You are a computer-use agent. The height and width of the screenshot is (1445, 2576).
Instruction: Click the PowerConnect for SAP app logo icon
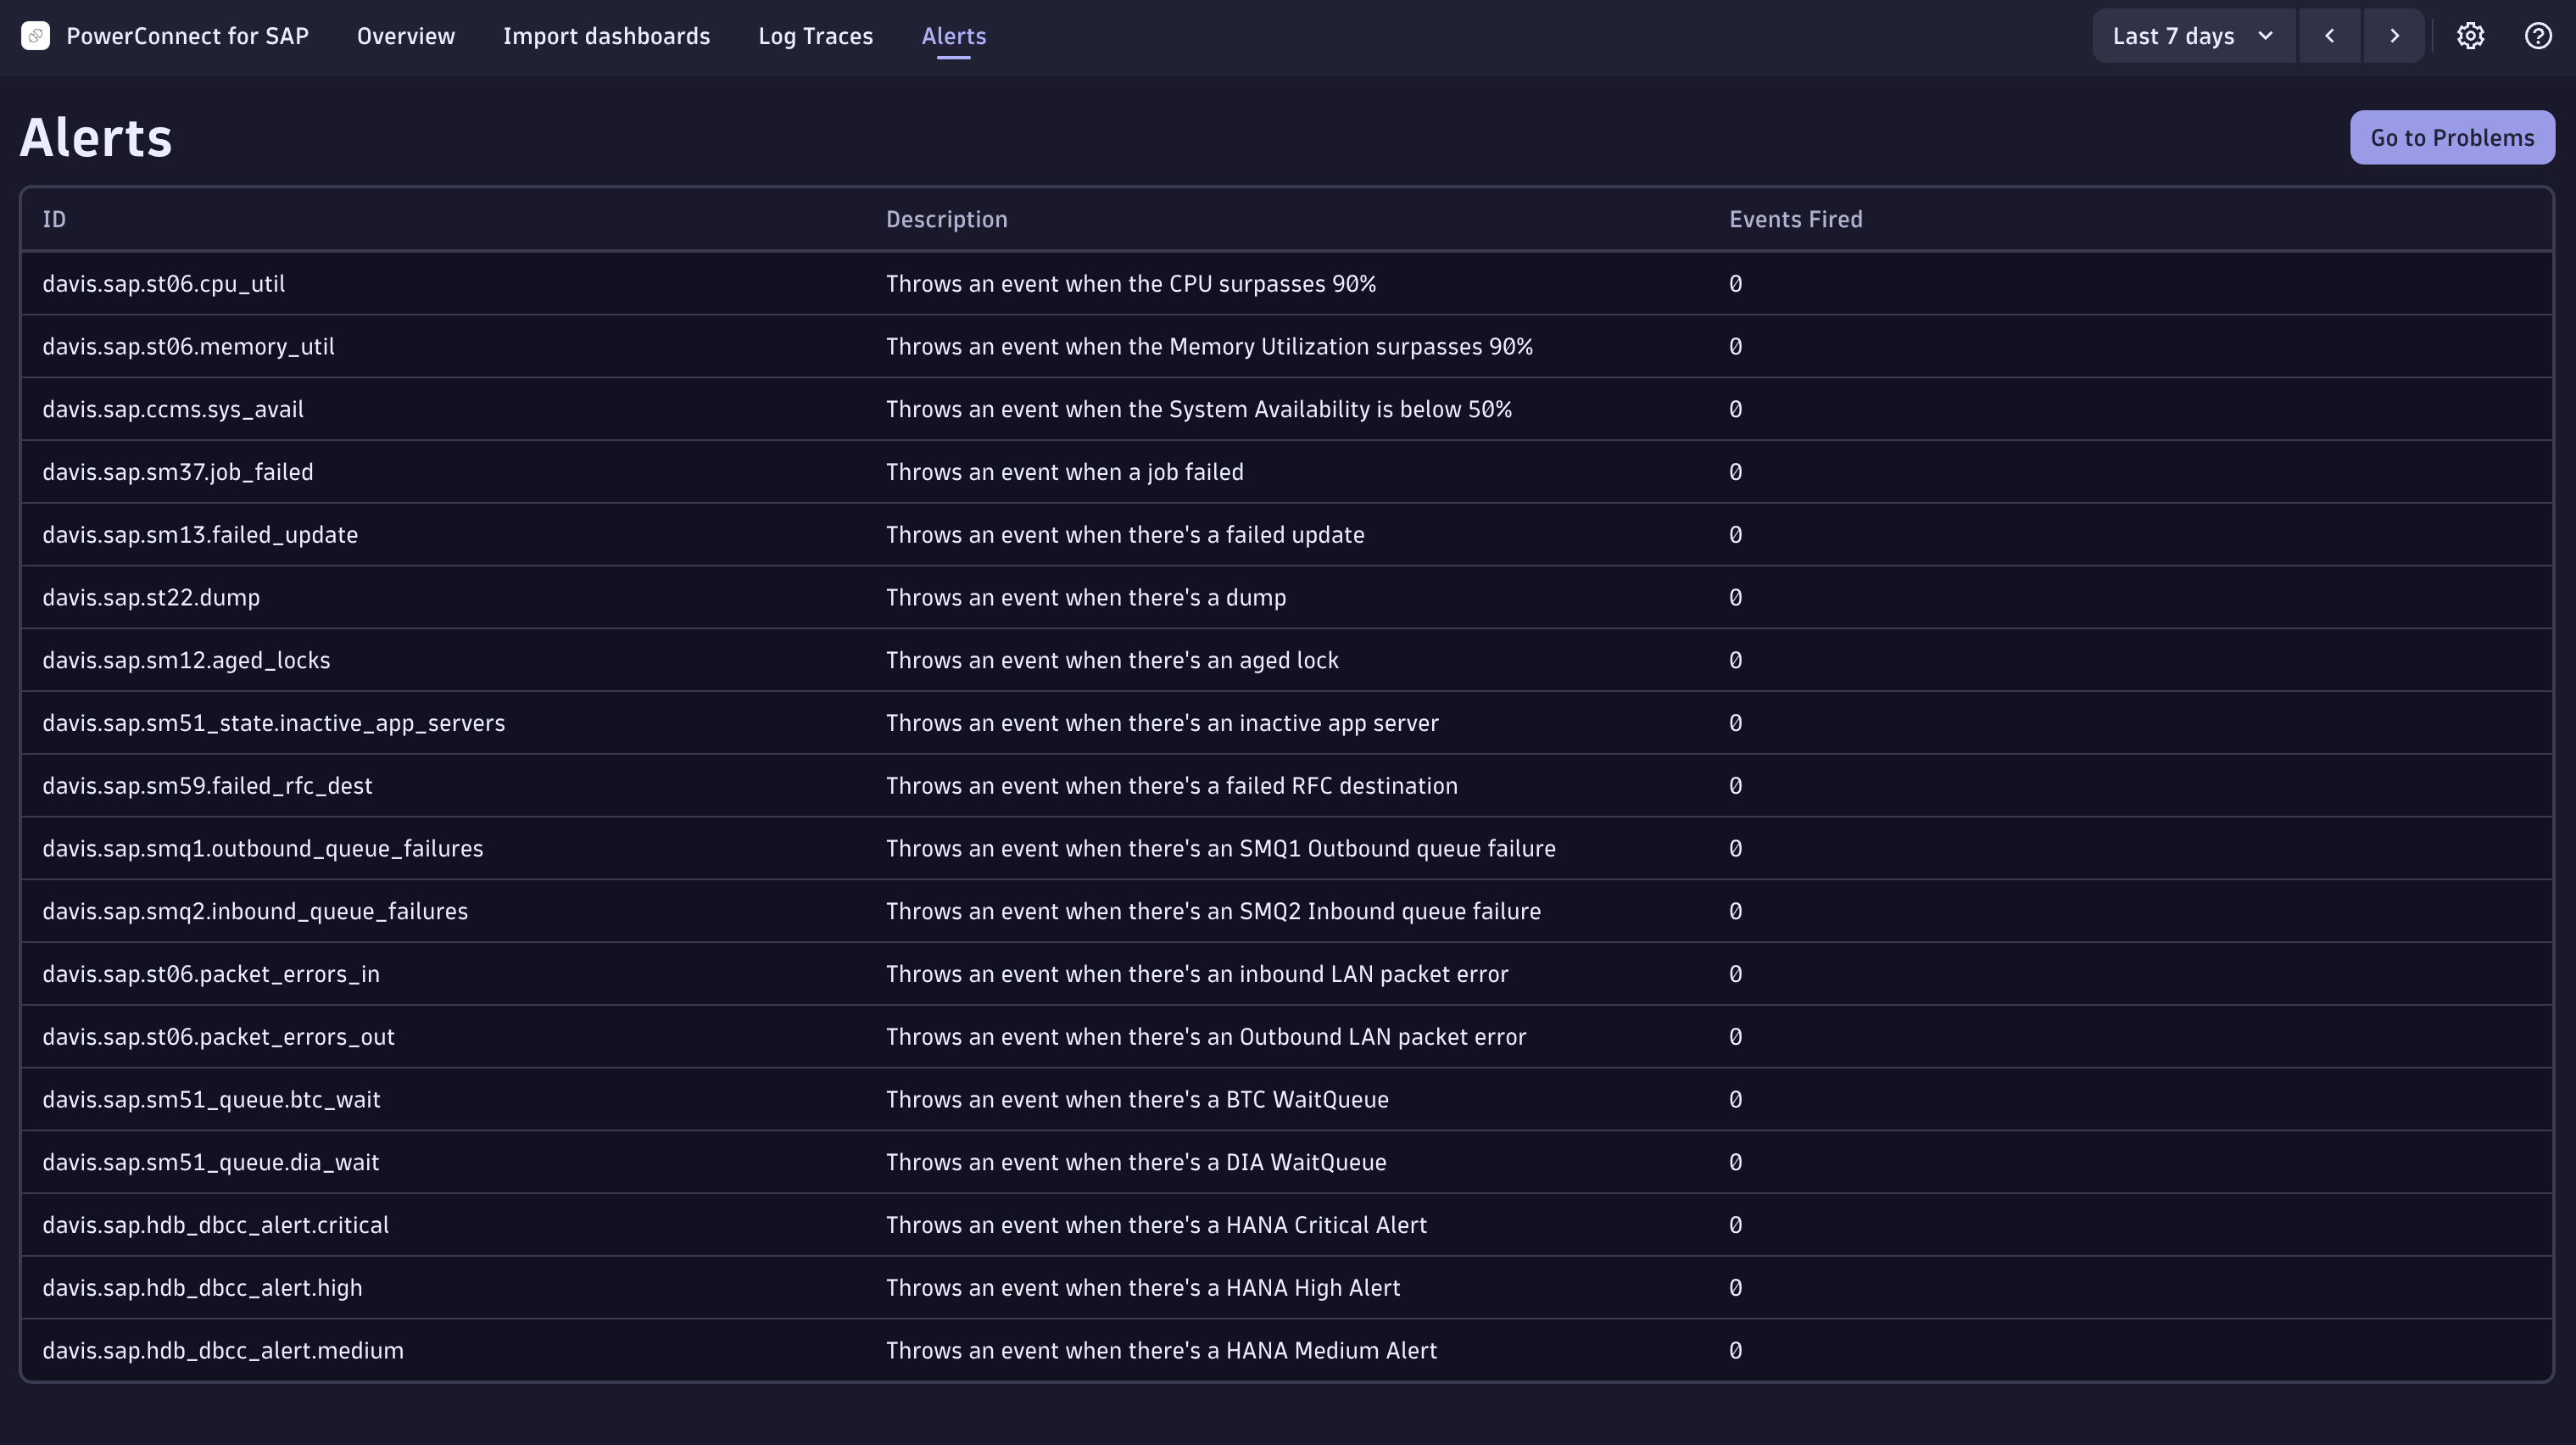coord(35,36)
